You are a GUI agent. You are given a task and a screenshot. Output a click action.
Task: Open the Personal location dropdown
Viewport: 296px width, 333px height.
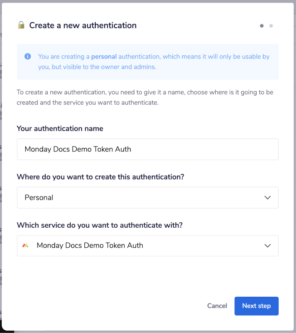pos(147,198)
